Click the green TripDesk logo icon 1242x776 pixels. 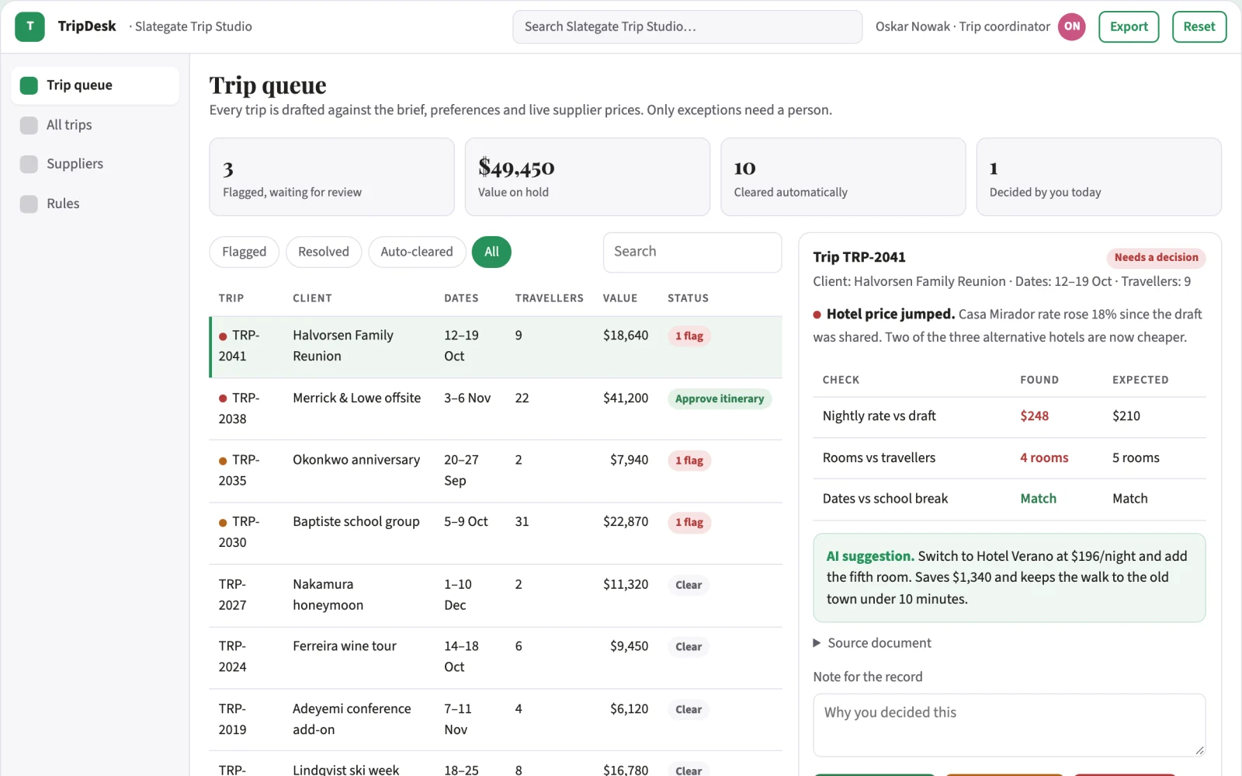[29, 26]
